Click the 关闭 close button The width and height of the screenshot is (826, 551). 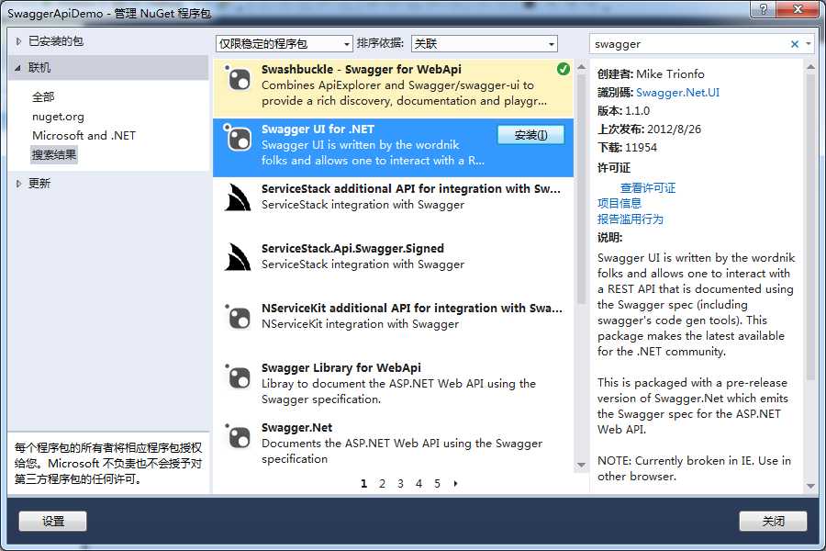click(x=773, y=521)
